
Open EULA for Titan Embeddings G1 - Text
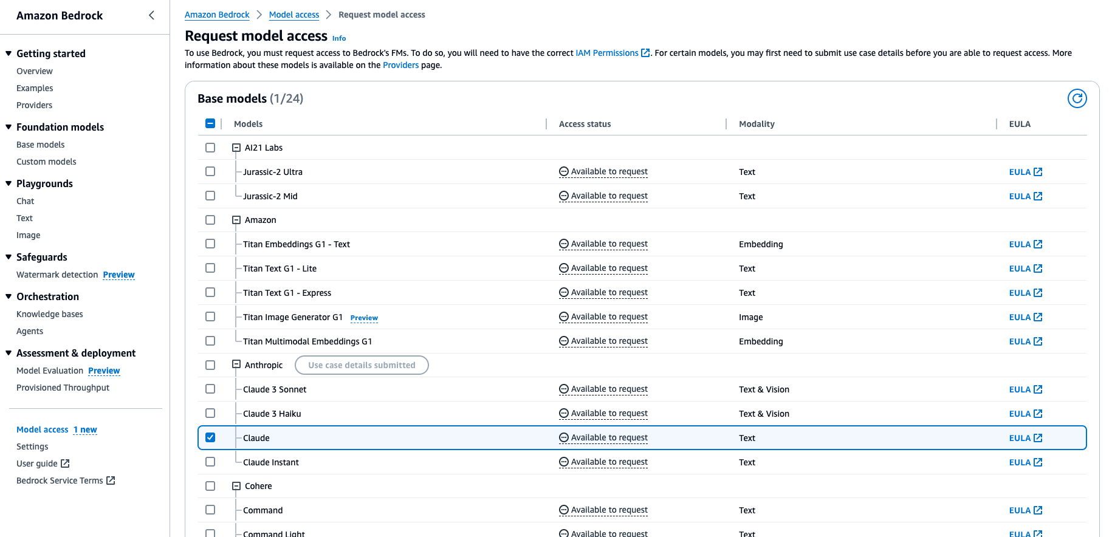point(1026,244)
